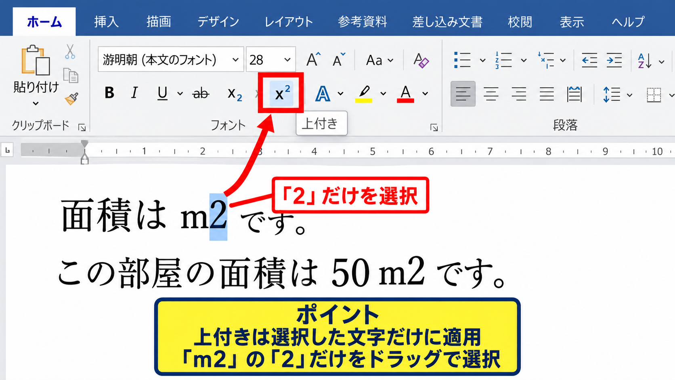
Task: Increase font size with the larger A
Action: (313, 60)
